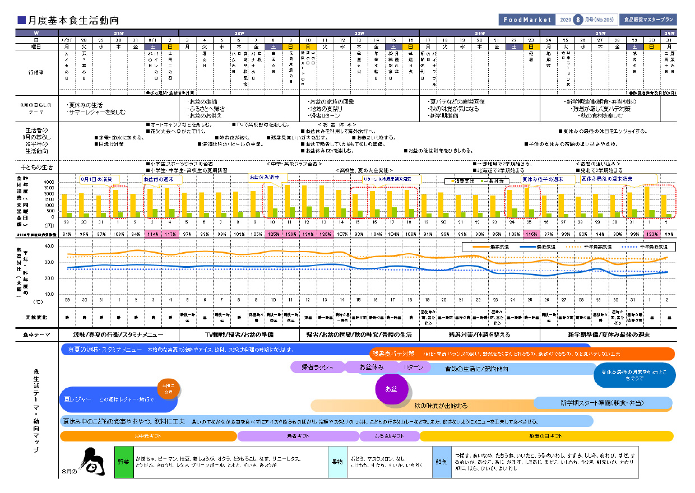Click the ふるさとギフト purple bar

click(x=390, y=435)
